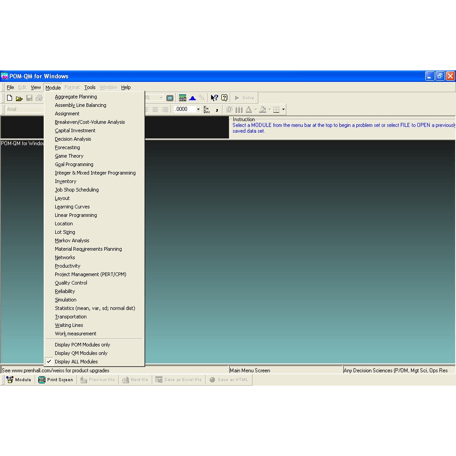Screen dimensions: 456x456
Task: Select Decision Analysis module
Action: 94,139
